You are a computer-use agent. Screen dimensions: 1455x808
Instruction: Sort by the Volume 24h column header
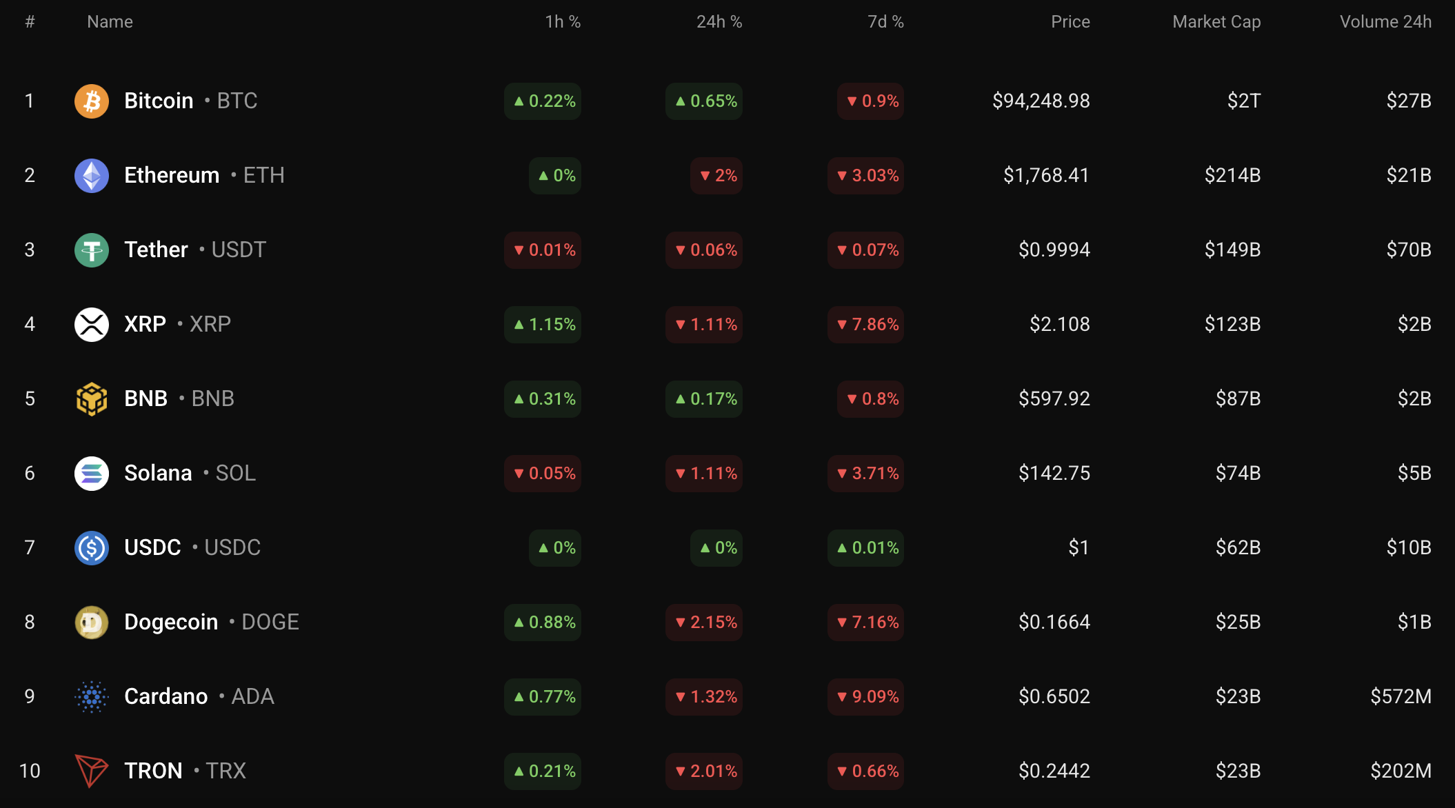point(1385,22)
